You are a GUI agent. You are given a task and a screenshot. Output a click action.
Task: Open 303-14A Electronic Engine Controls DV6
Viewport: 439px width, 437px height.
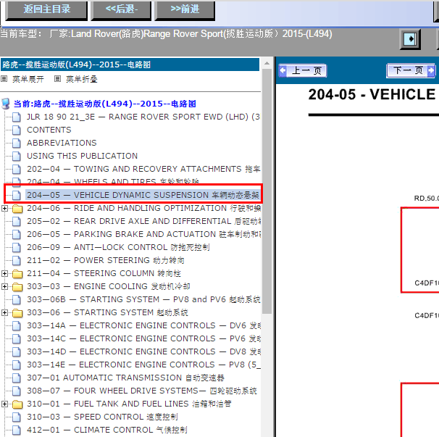tap(144, 326)
